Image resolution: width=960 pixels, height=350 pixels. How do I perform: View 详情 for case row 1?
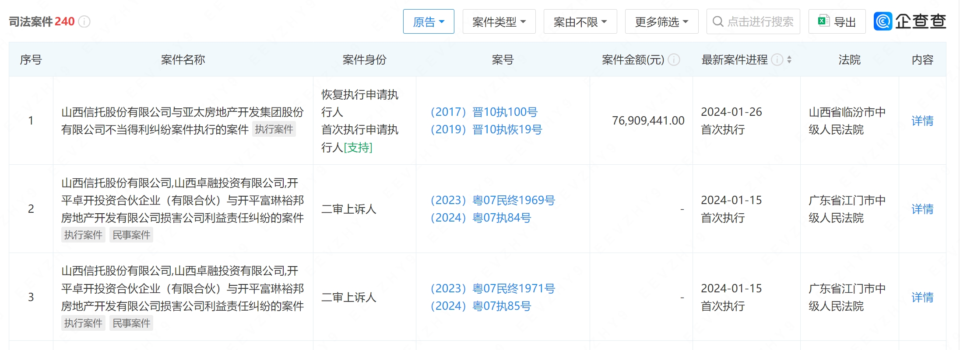coord(922,121)
